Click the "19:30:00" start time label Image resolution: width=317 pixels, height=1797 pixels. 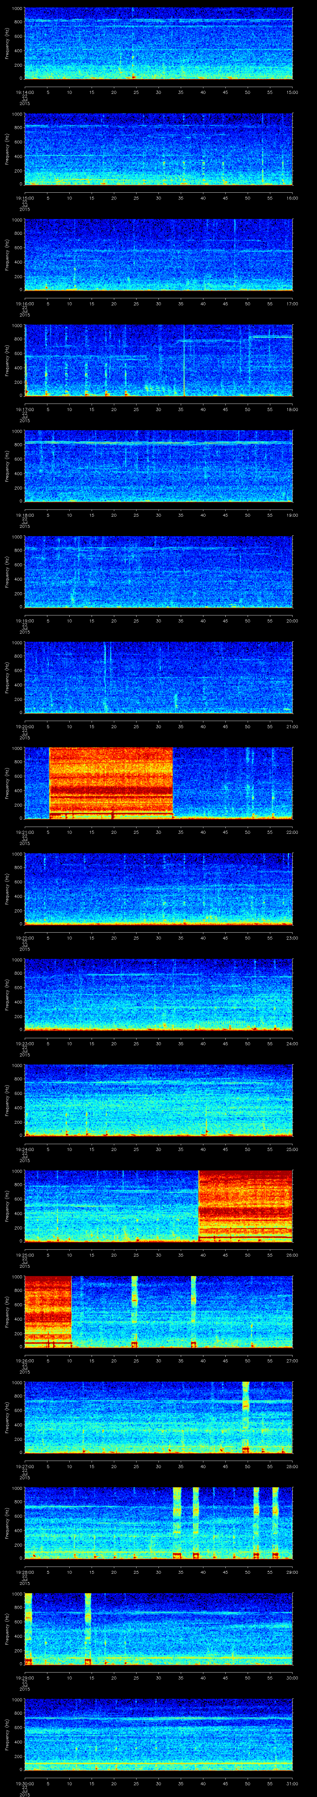[x=24, y=1783]
